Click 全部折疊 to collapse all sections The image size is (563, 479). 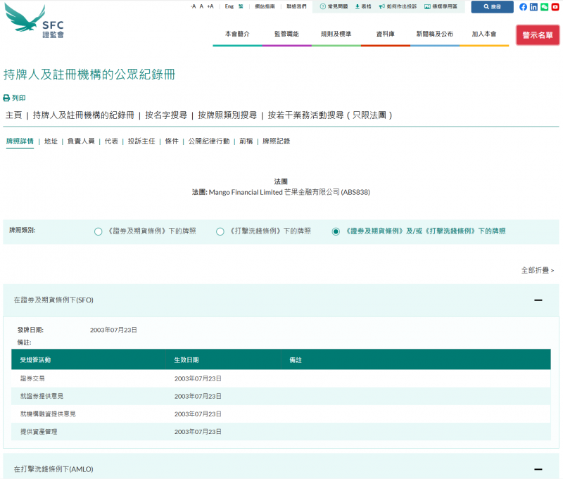pos(538,270)
